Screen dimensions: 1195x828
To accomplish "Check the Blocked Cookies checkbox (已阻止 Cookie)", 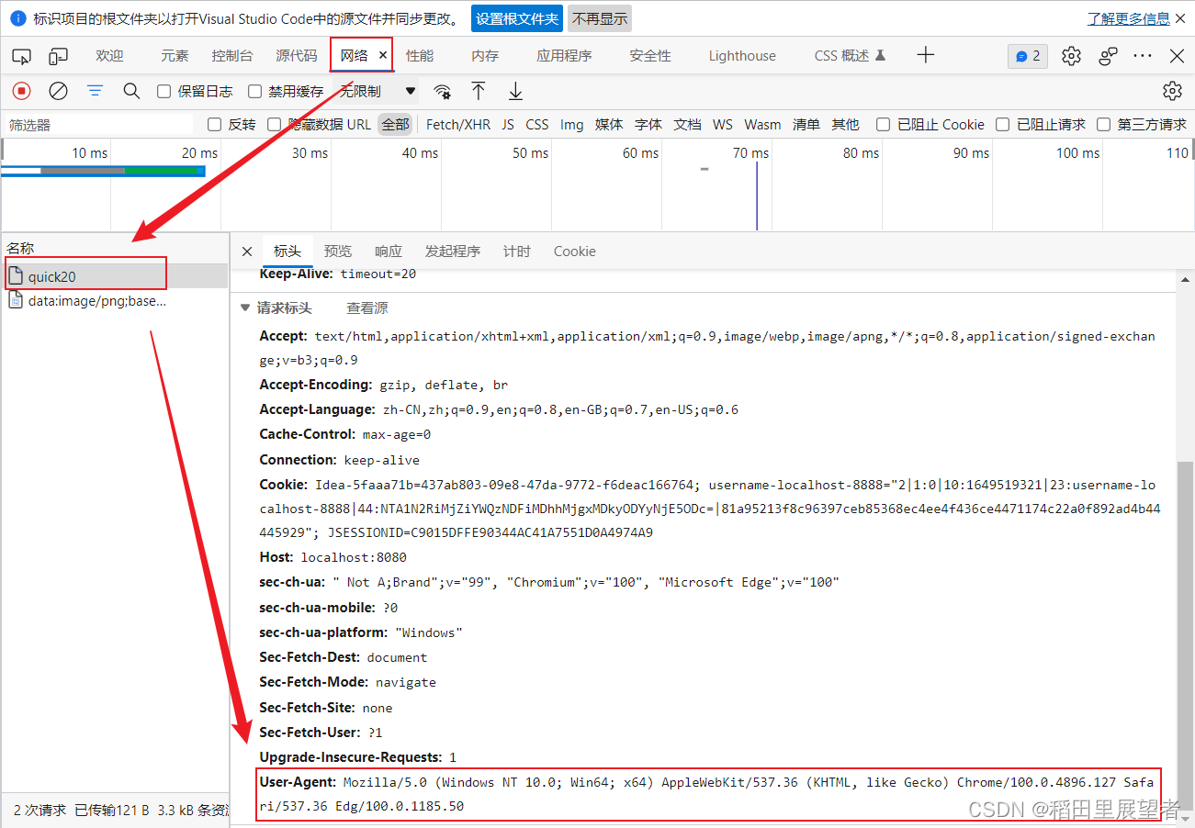I will 883,125.
